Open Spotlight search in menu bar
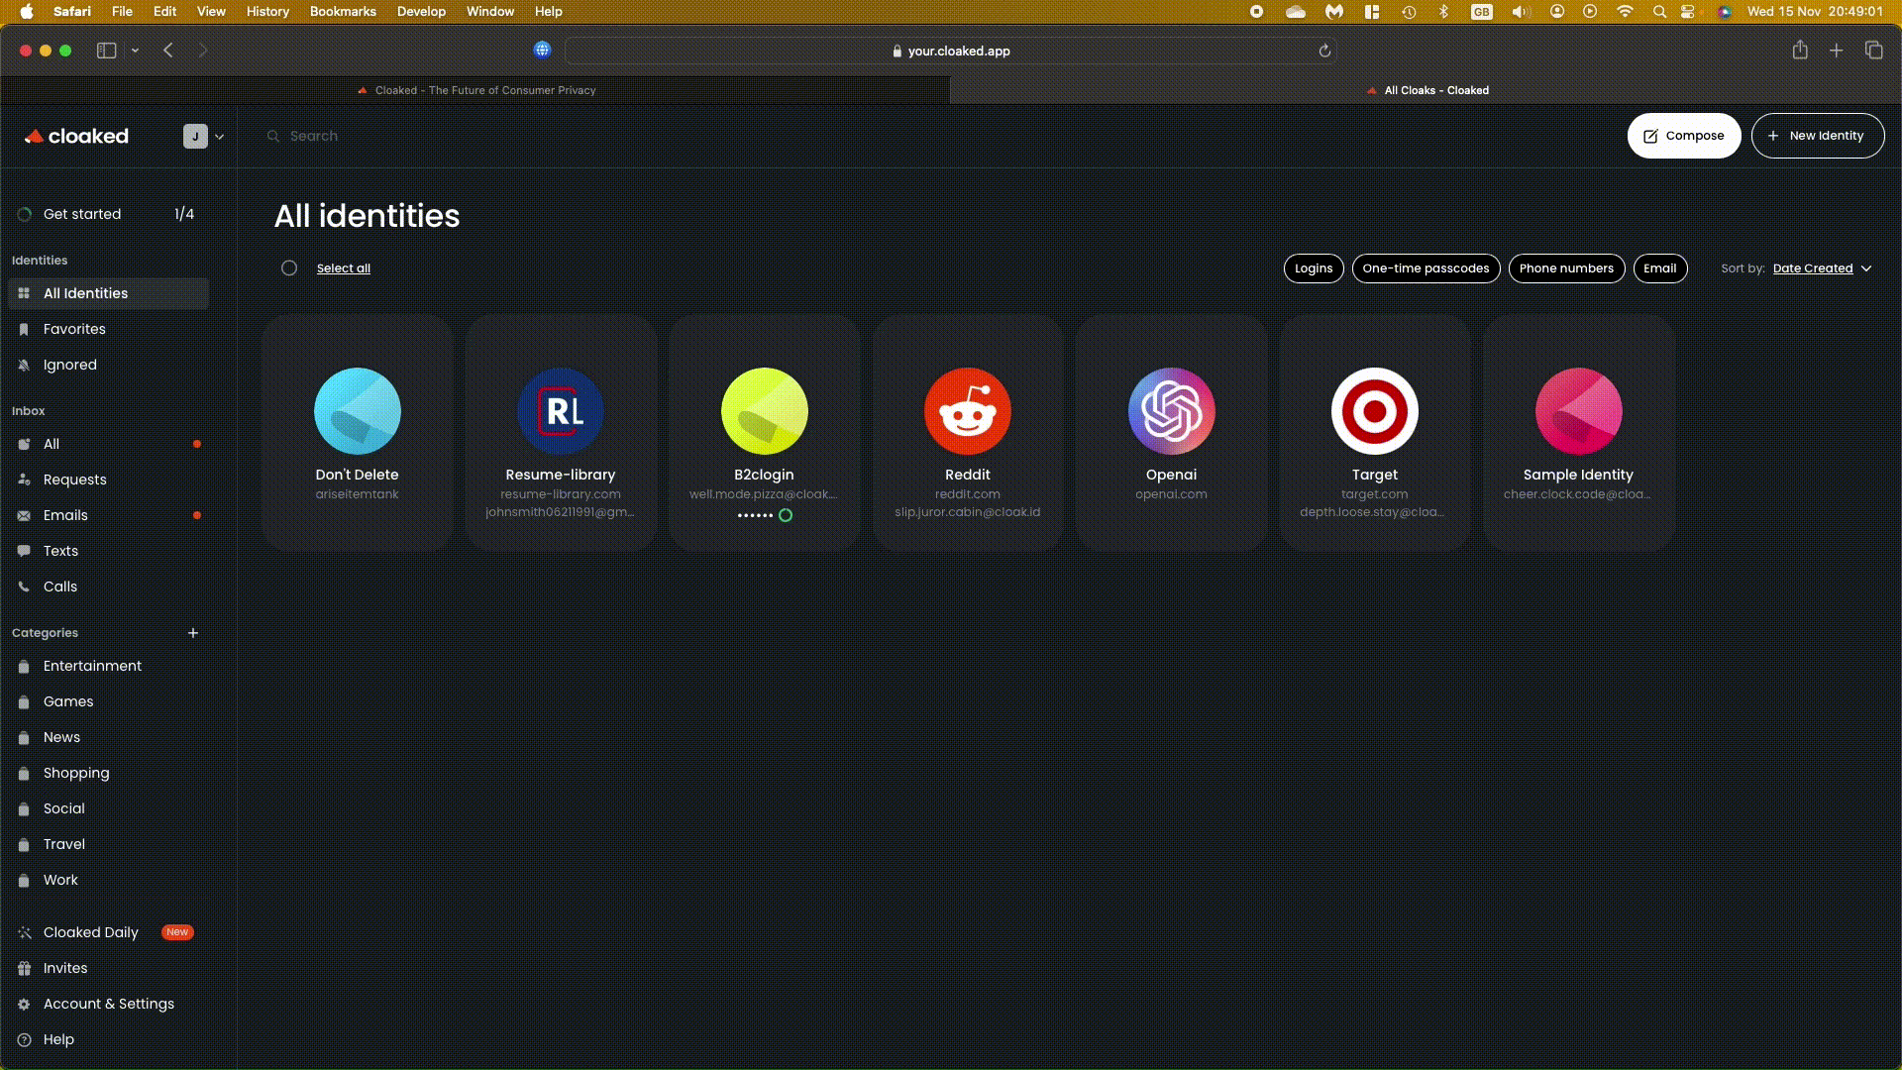The image size is (1902, 1070). [x=1659, y=12]
